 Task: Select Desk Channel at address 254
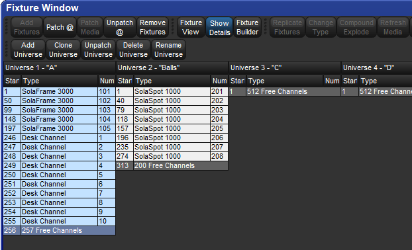[x=60, y=212]
